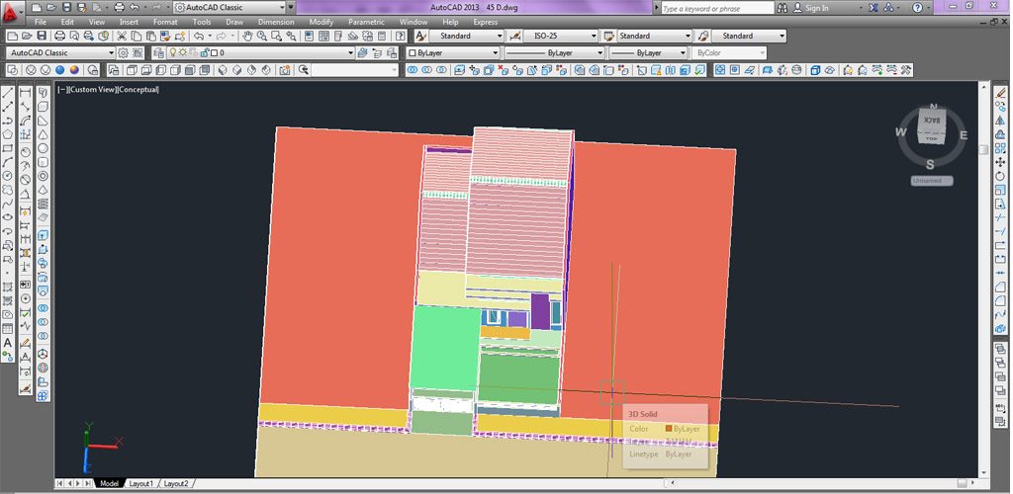Screen dimensions: 1013x494
Task: Select the Model tab
Action: 109,484
